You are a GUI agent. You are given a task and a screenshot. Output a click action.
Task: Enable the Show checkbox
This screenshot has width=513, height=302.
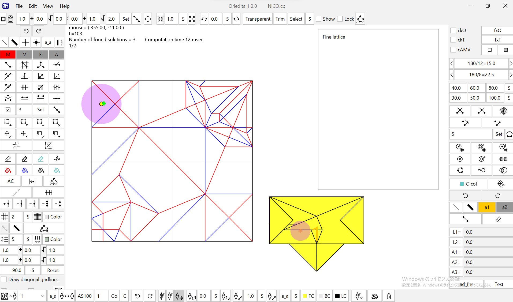[319, 19]
